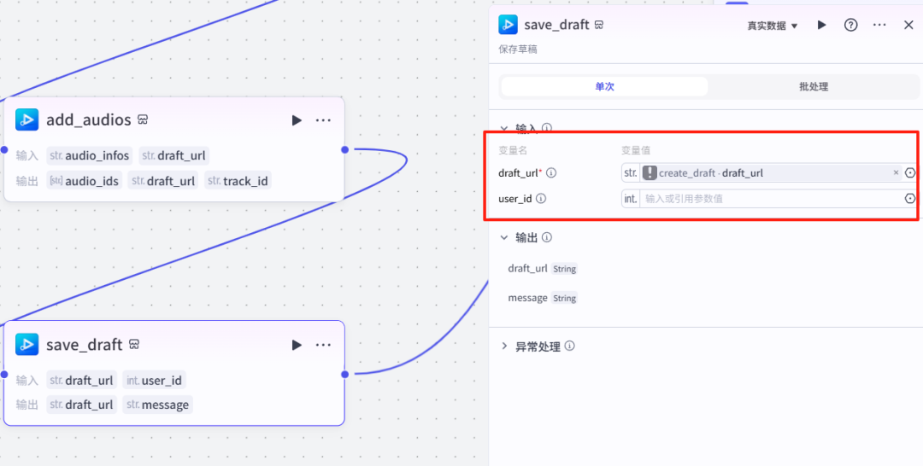Switch to the 单次 tab
This screenshot has height=466, width=923.
tap(604, 86)
